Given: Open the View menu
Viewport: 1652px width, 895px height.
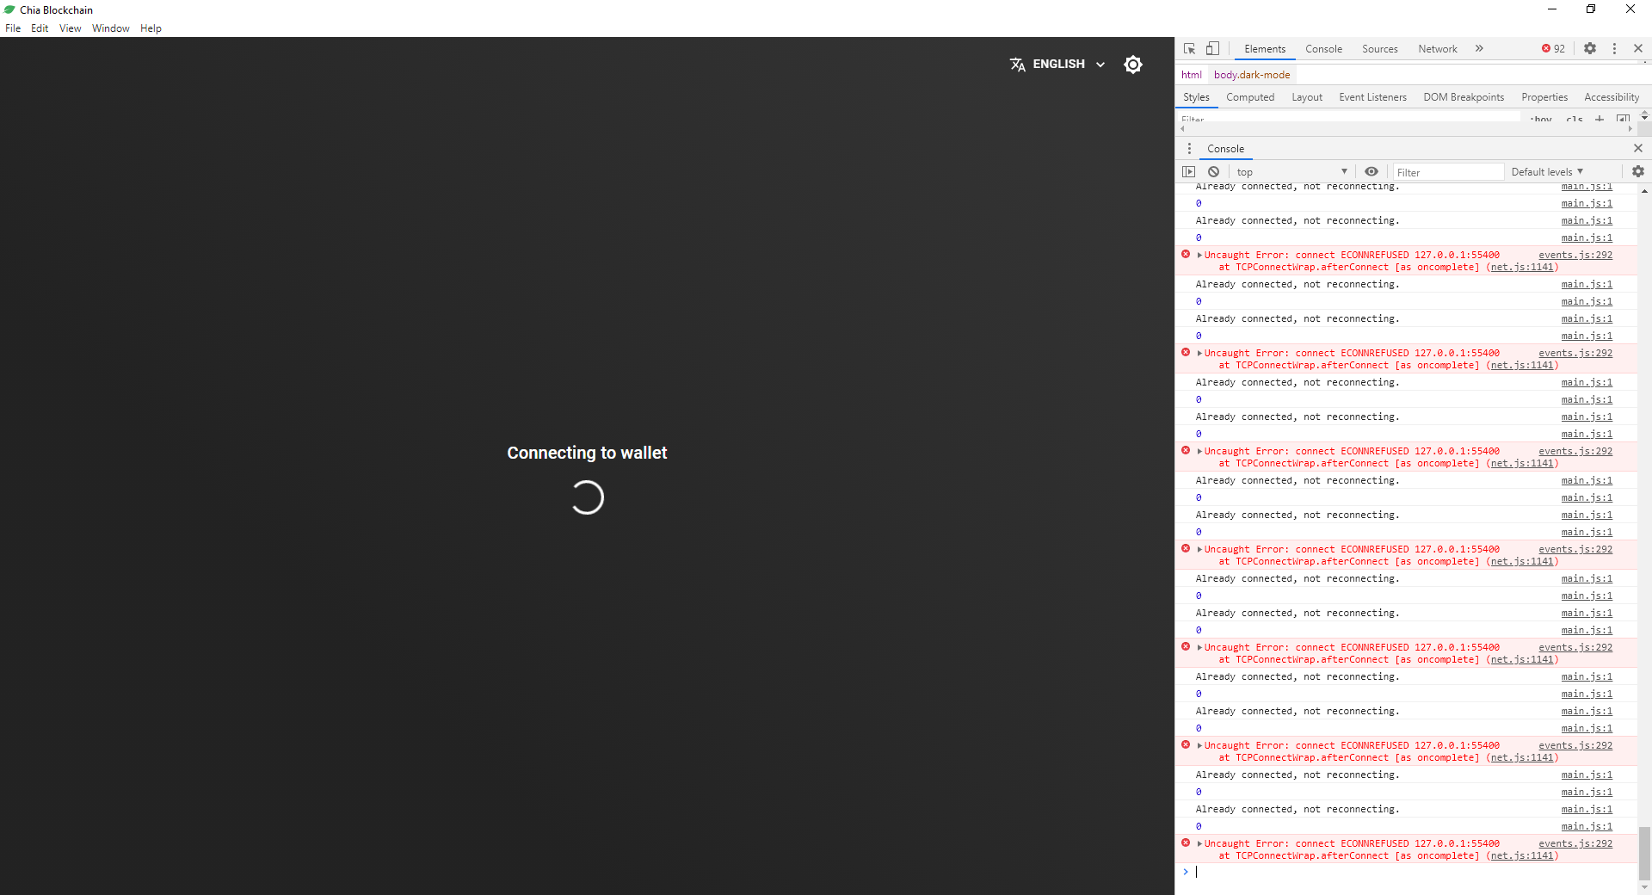Looking at the screenshot, I should click(69, 28).
